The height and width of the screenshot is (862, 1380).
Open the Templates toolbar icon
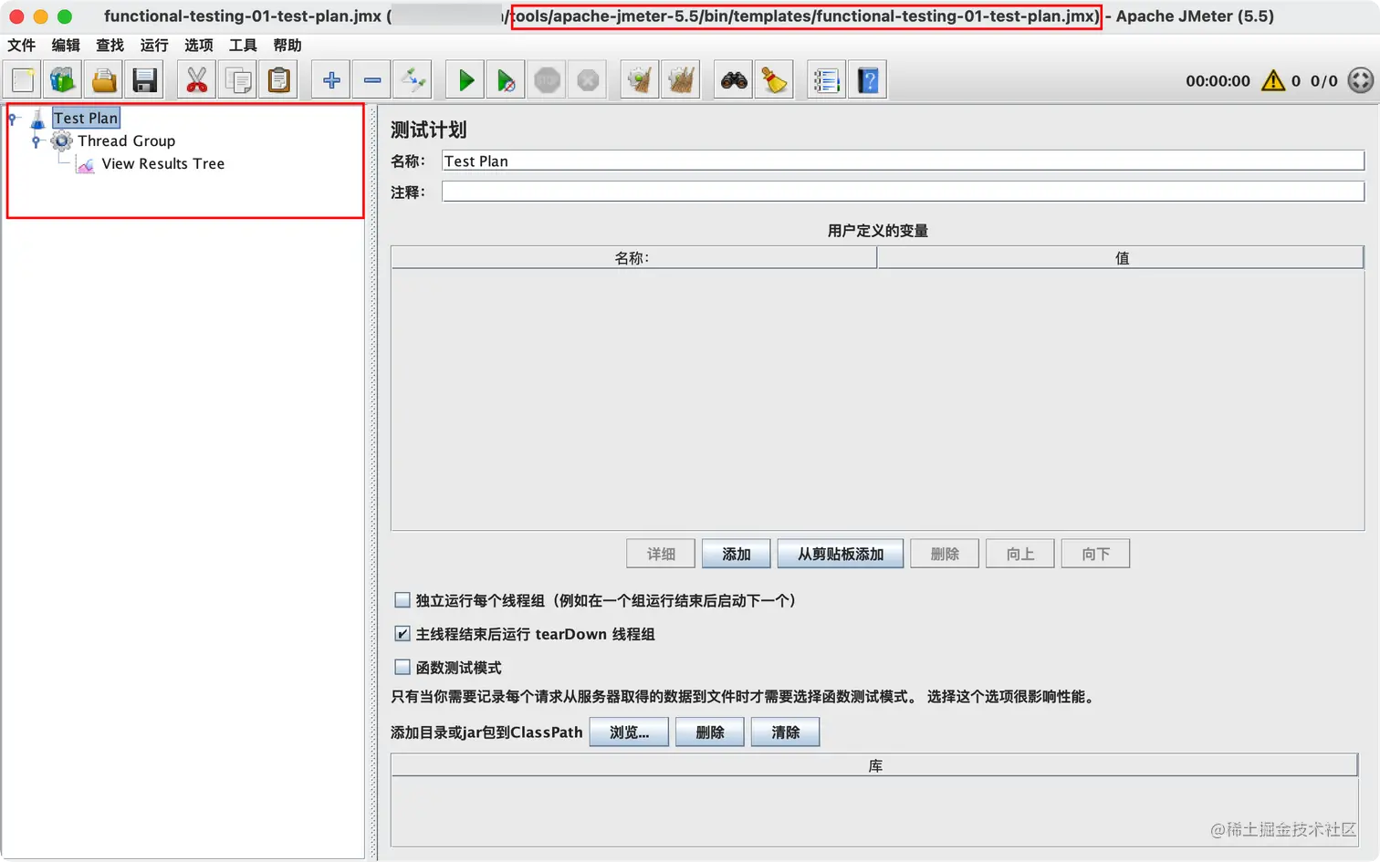pos(63,80)
